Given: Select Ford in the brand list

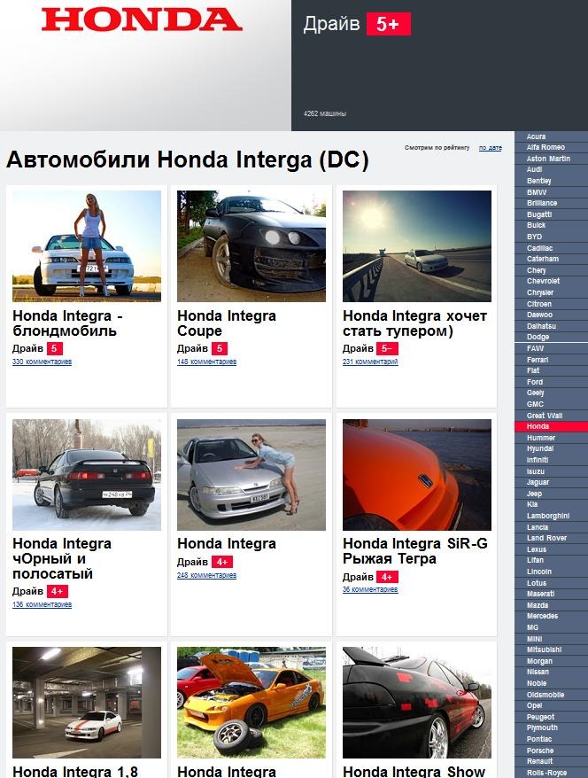Looking at the screenshot, I should (535, 382).
